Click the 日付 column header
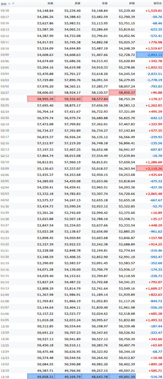 4,4
